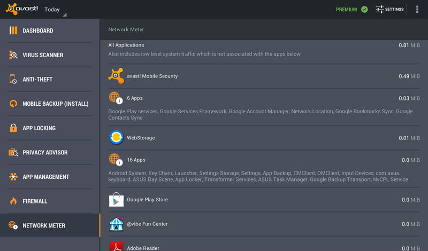Click the Virus Scanner magnifier icon
This screenshot has width=428, height=251.
13,55
